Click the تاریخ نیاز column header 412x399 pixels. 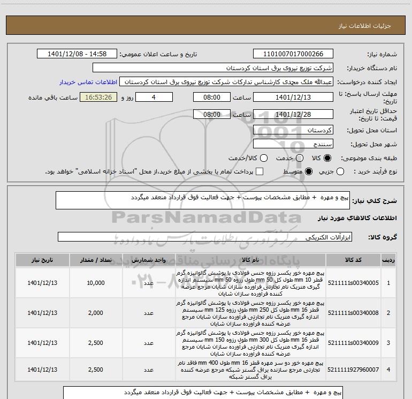coord(42,260)
